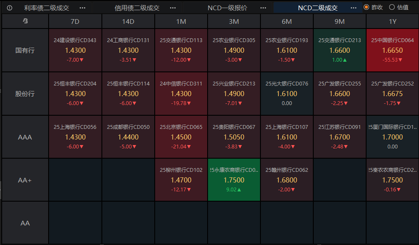The image size is (419, 245).
Task: Open the 25农业银行CD305 cell
Action: click(234, 50)
